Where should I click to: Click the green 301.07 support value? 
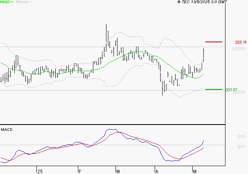231,90
